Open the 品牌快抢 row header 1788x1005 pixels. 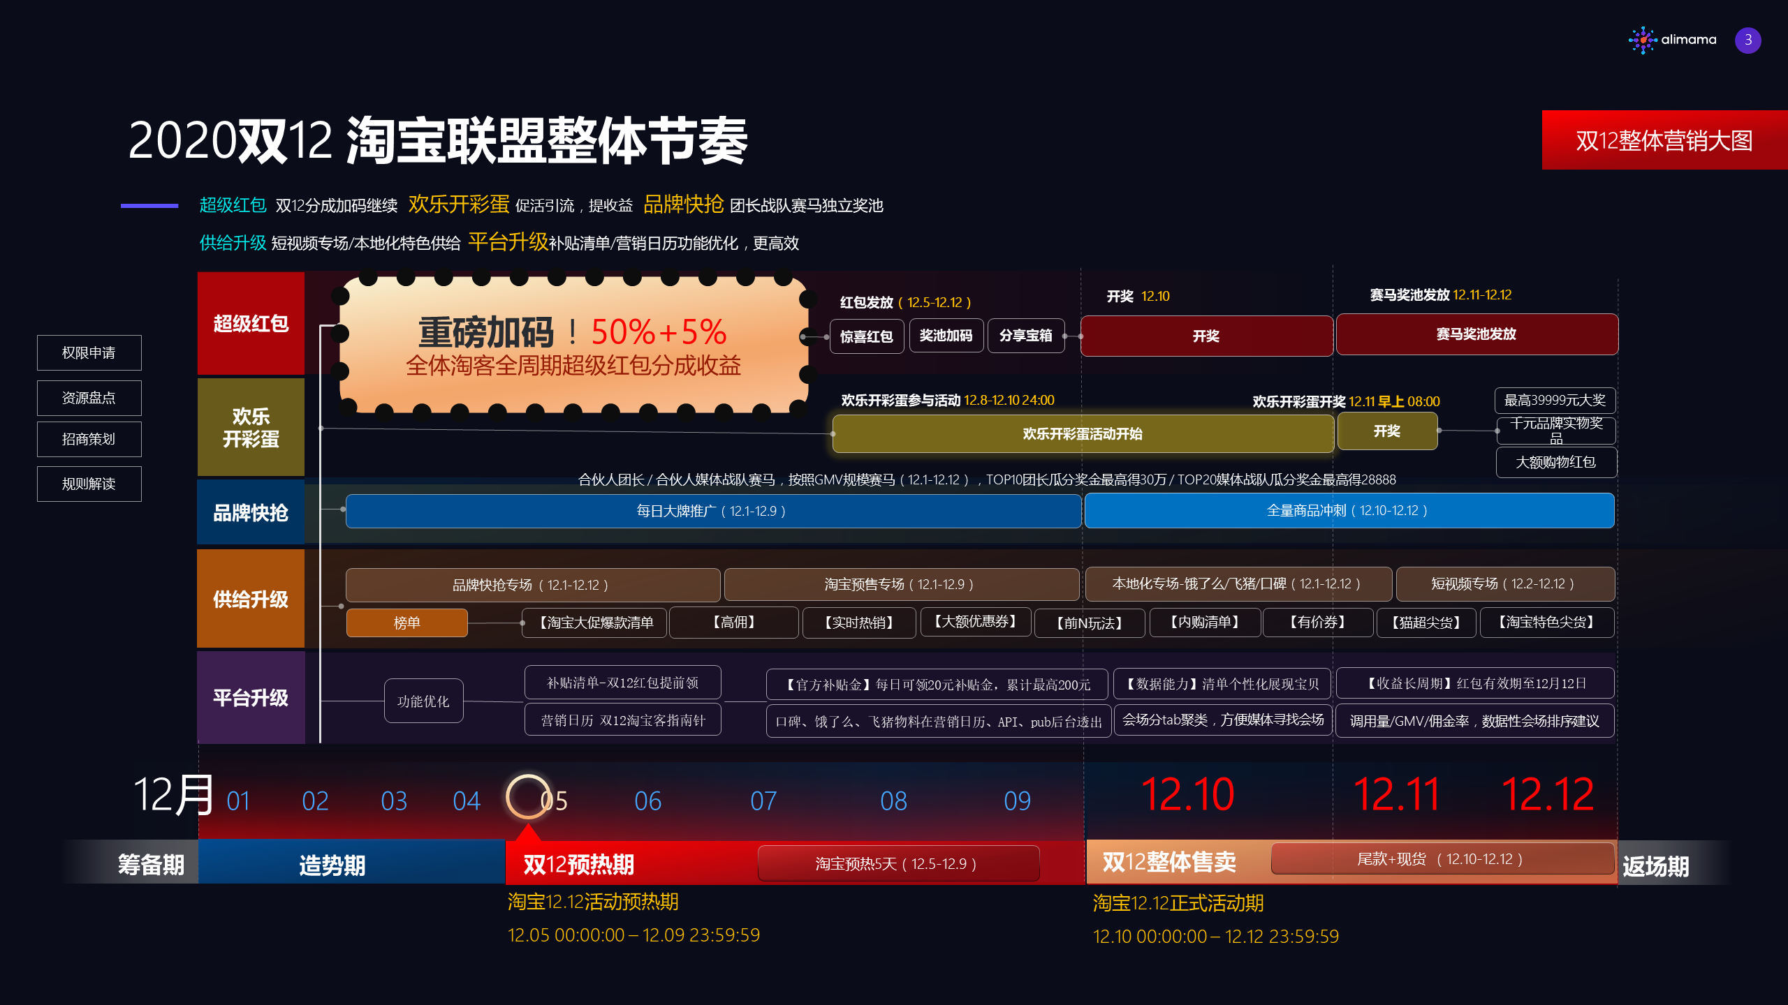click(x=251, y=512)
